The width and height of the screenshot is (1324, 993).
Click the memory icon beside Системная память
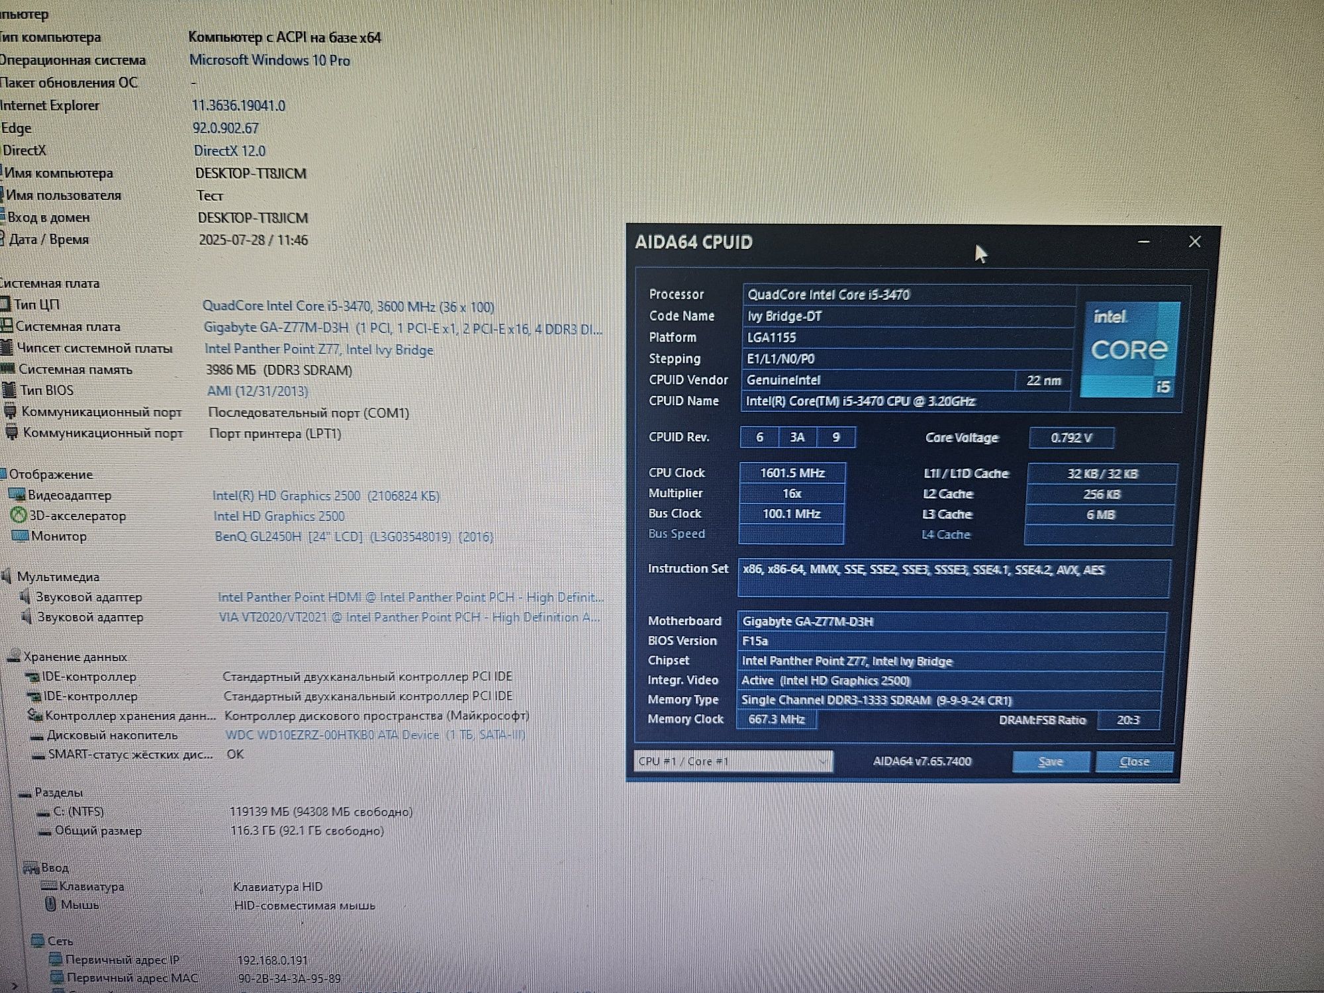(8, 369)
